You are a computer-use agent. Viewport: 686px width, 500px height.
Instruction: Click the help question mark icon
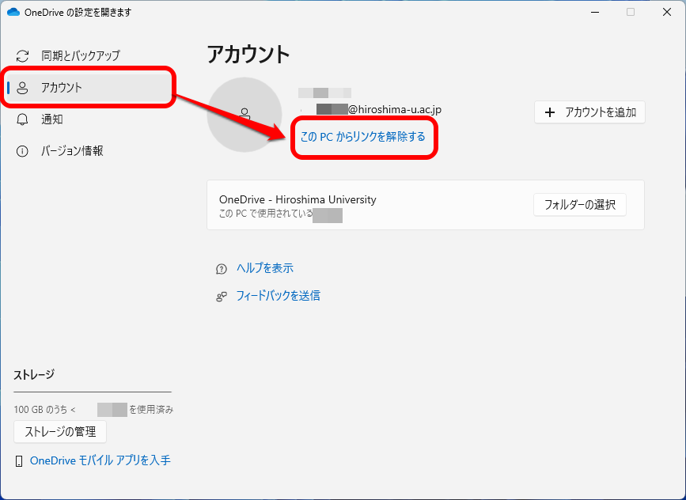[222, 269]
